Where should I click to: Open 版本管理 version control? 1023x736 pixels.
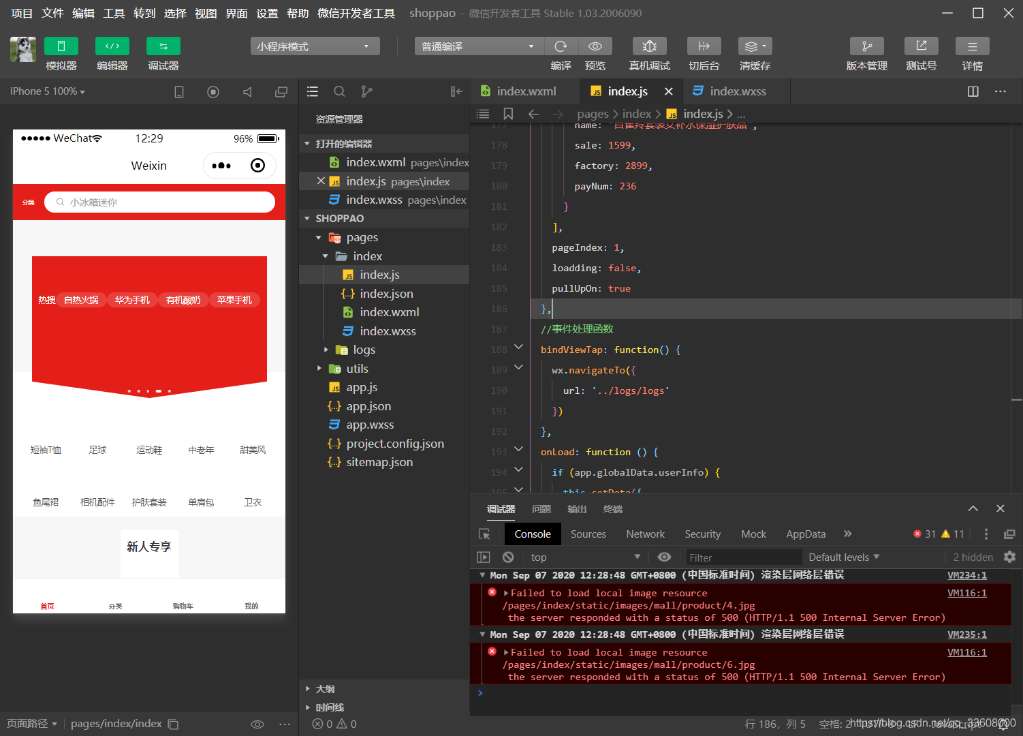(867, 46)
